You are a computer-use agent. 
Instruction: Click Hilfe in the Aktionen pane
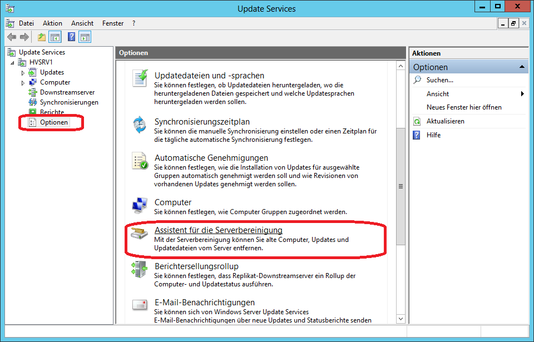tap(433, 135)
